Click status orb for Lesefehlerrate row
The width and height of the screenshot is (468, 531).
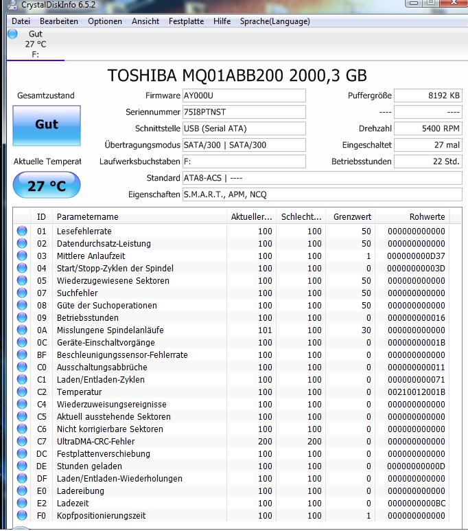[x=22, y=231]
